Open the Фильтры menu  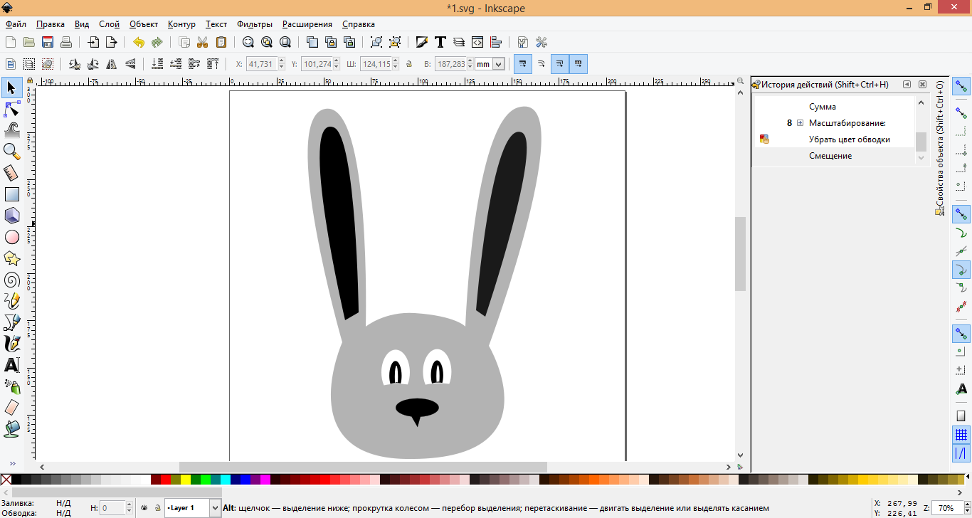click(x=255, y=24)
